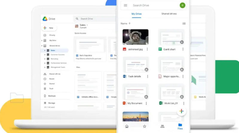Screen dimensions: 239x133
Task: Click the magnifier icon in laptop search bar
Action: point(77,19)
